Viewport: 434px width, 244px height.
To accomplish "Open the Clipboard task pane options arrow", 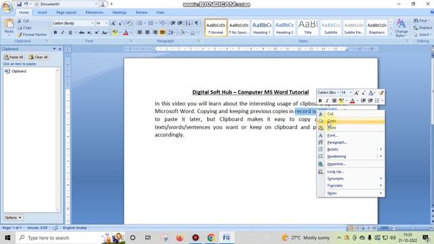I will (x=54, y=49).
